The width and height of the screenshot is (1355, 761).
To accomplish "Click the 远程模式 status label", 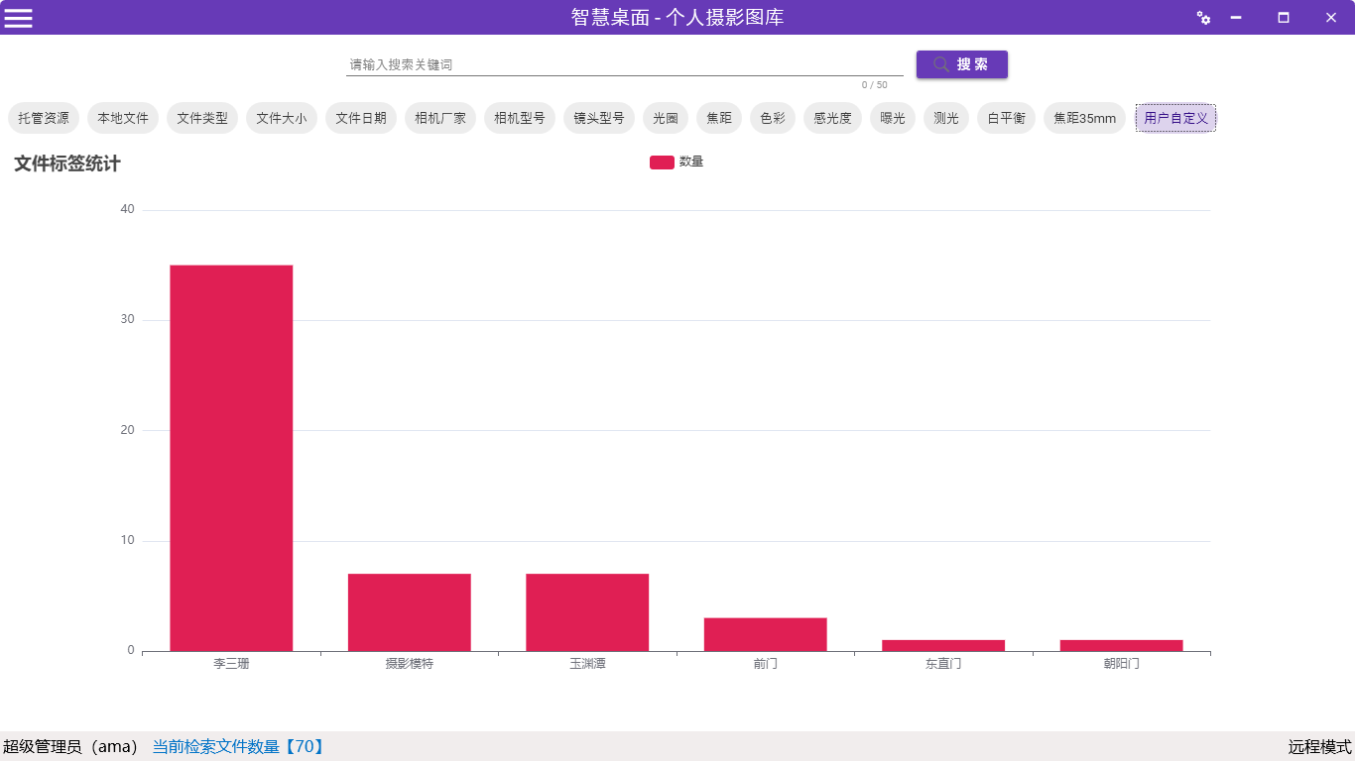I will tap(1319, 747).
